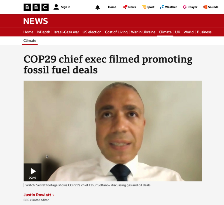Open BBC News via red icon

[125, 7]
